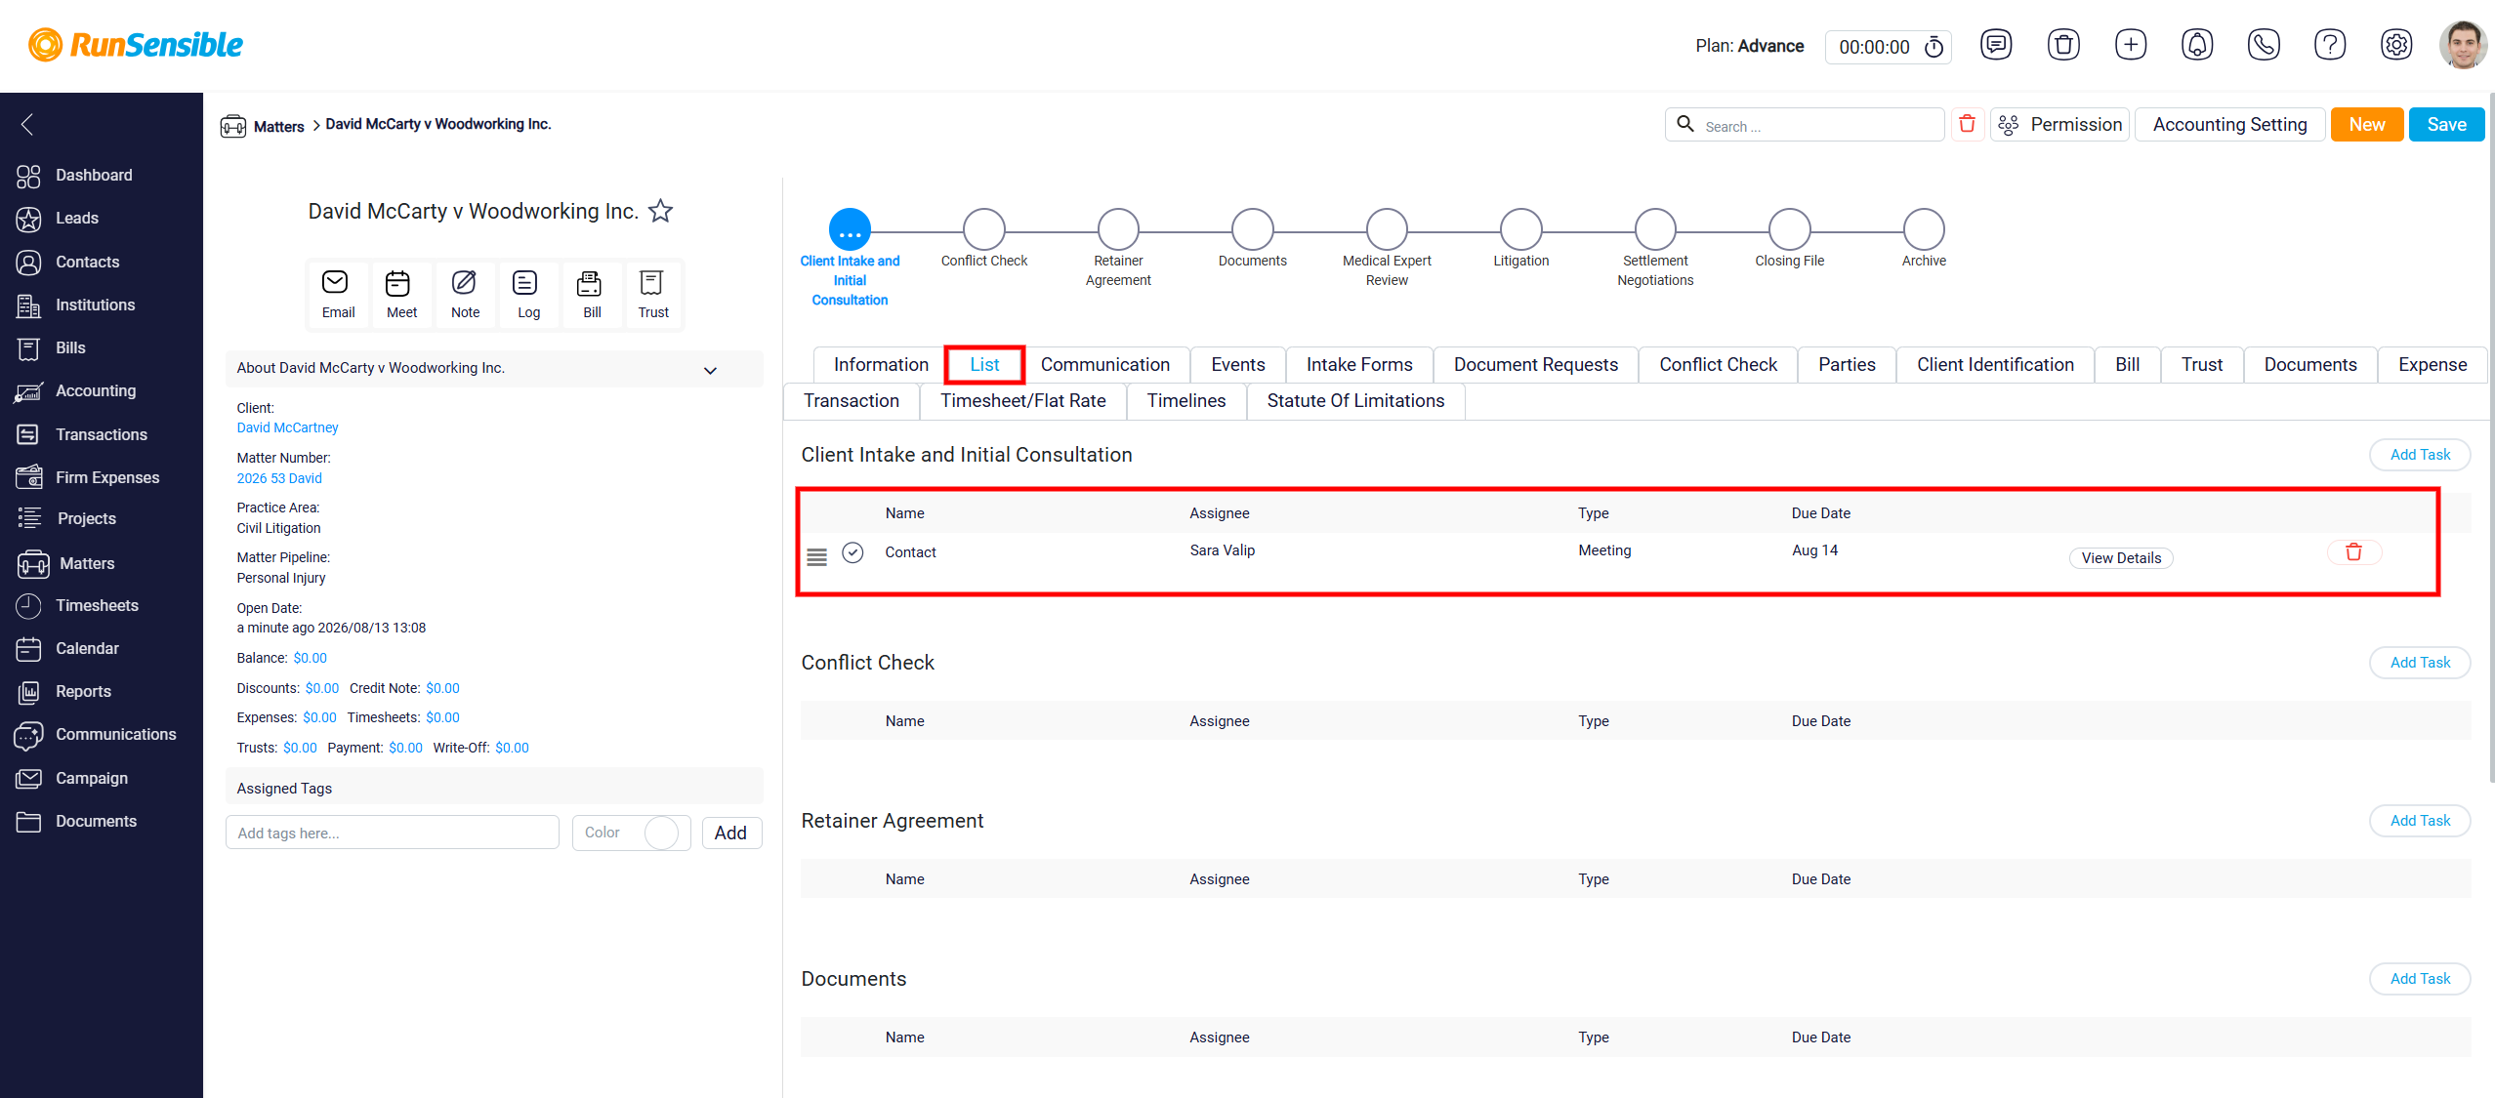
Task: Start the timer stopwatch icon
Action: (x=1934, y=47)
